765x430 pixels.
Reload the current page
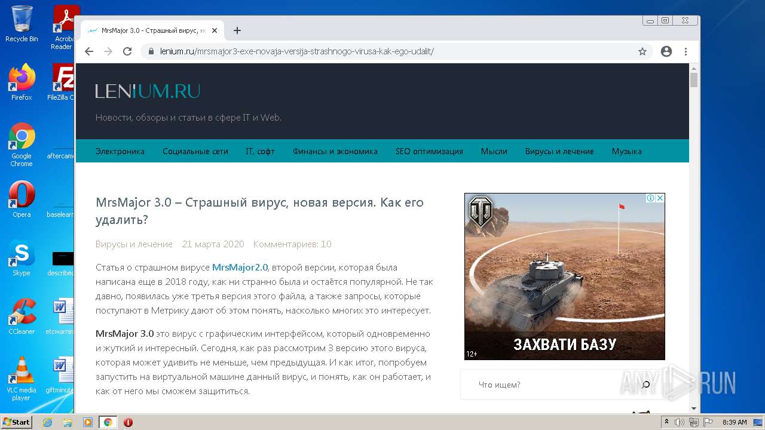(x=127, y=51)
